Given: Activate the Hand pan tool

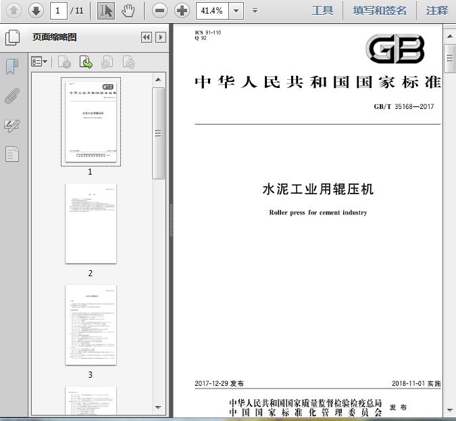Looking at the screenshot, I should [128, 10].
